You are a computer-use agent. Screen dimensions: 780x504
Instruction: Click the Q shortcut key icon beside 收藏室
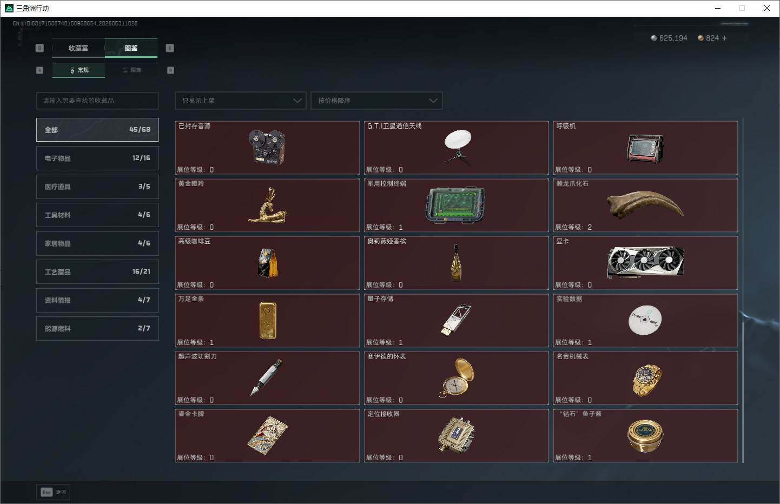[39, 48]
